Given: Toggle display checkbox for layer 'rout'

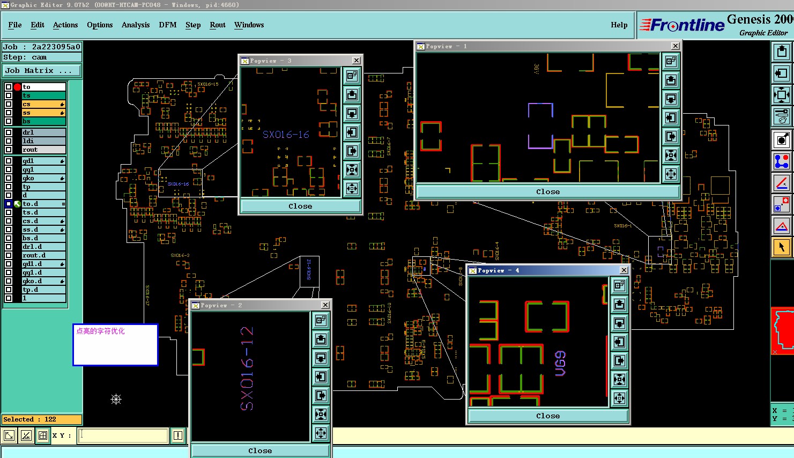Looking at the screenshot, I should pos(9,150).
